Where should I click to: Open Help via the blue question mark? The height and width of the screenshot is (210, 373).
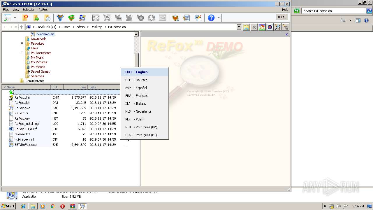pyautogui.click(x=211, y=18)
